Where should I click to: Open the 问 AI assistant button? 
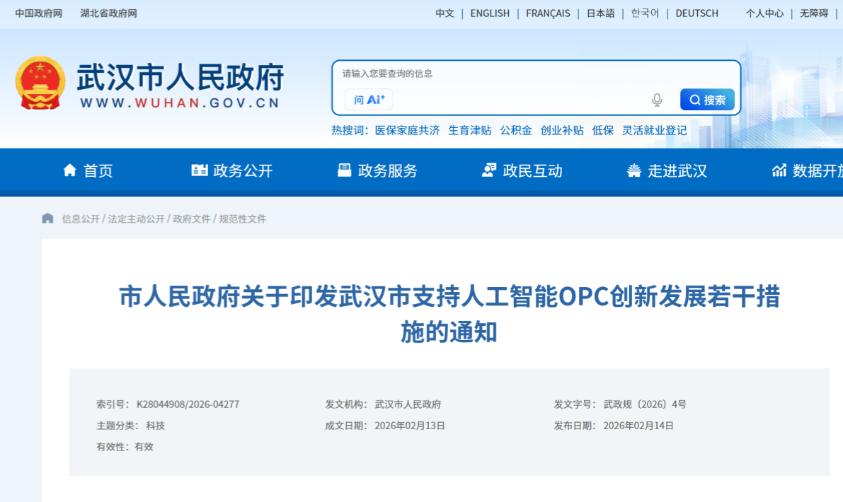tap(369, 100)
